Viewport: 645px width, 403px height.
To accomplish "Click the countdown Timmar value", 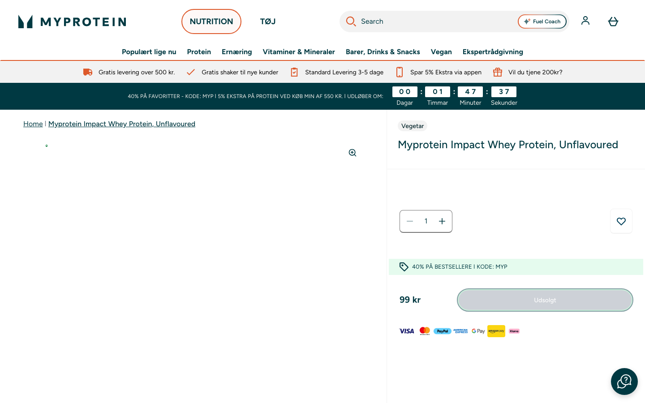I will point(438,92).
